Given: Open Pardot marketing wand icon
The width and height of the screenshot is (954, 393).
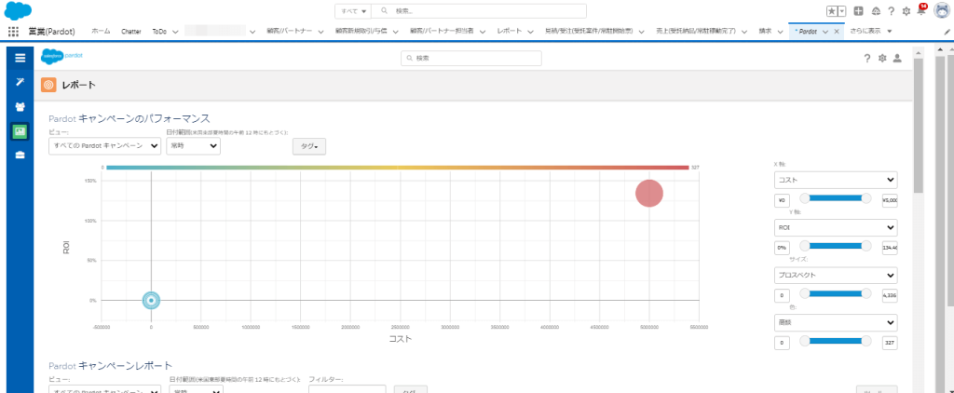Looking at the screenshot, I should 20,82.
